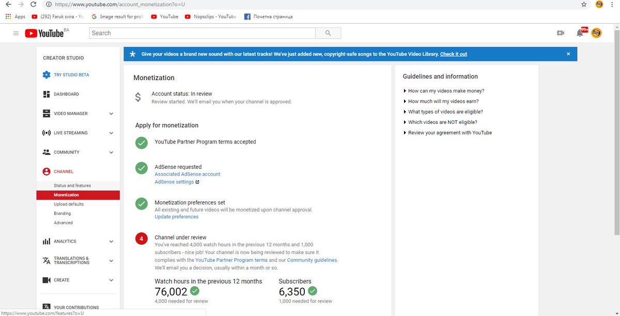Expand the Analytics section

coord(111,241)
